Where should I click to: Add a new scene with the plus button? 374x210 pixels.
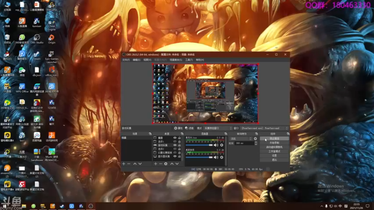(123, 164)
